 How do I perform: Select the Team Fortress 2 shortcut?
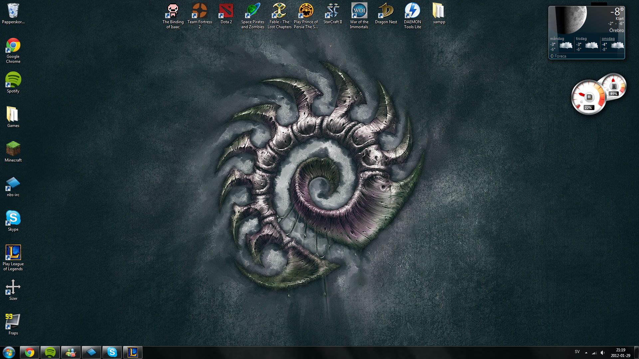coord(199,16)
